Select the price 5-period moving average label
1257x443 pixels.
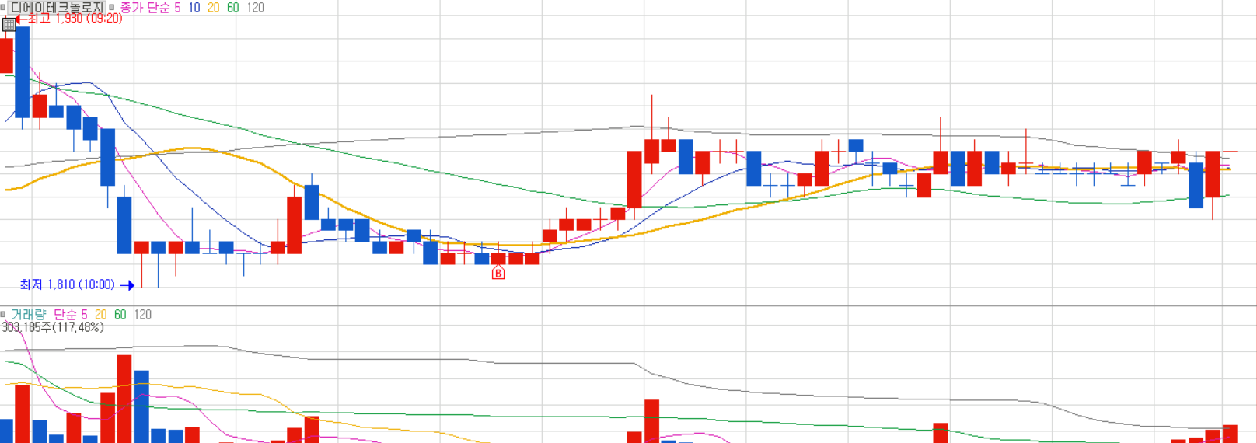pos(177,7)
